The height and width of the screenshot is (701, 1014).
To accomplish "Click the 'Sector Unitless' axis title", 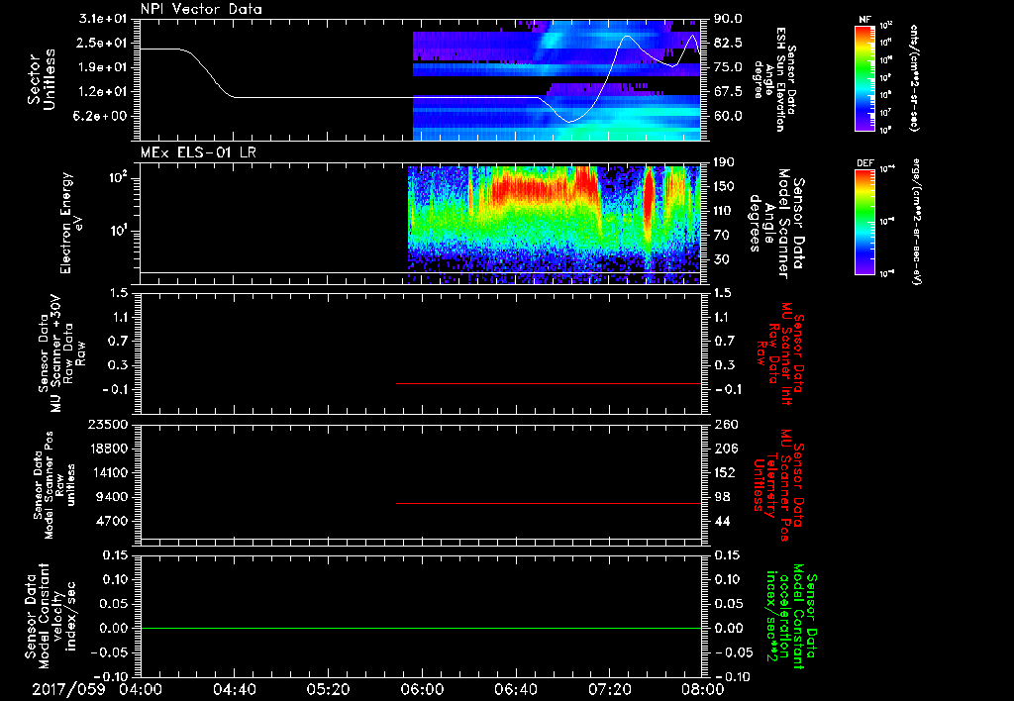I will click(41, 79).
